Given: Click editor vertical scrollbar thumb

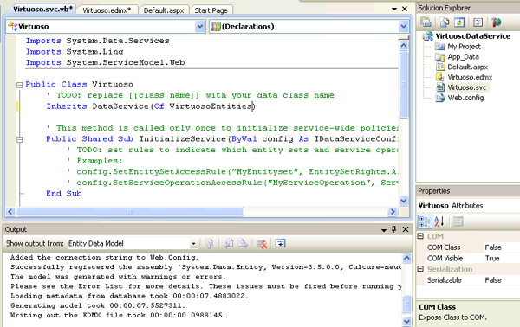Looking at the screenshot, I should [403, 84].
